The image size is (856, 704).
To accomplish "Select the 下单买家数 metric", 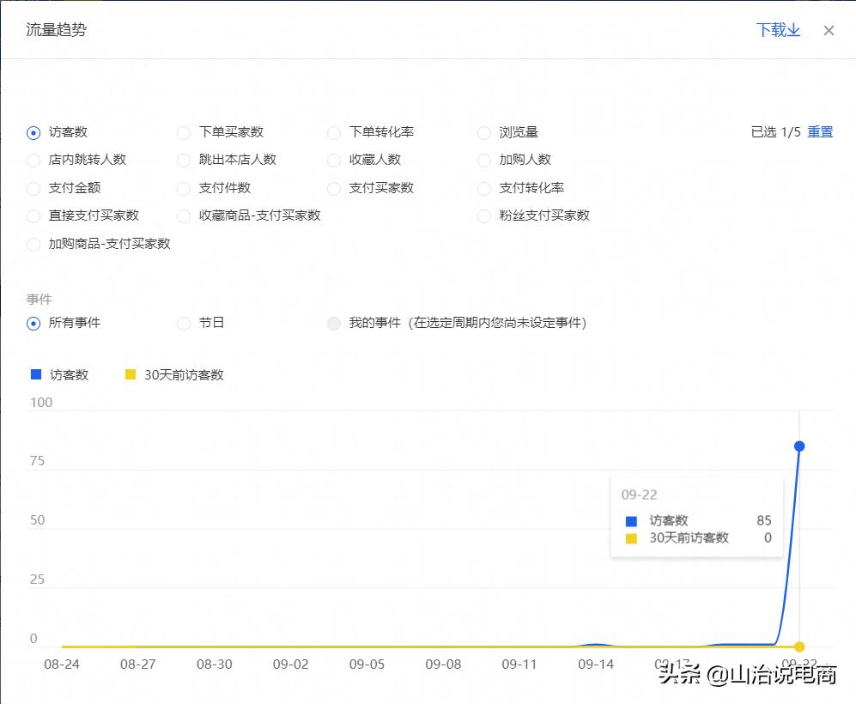I will point(184,132).
